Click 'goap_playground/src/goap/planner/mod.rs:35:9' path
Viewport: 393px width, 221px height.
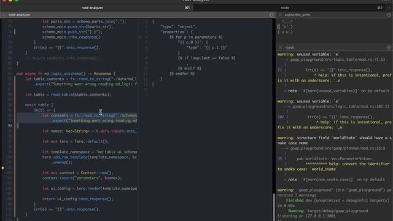tap(338, 149)
